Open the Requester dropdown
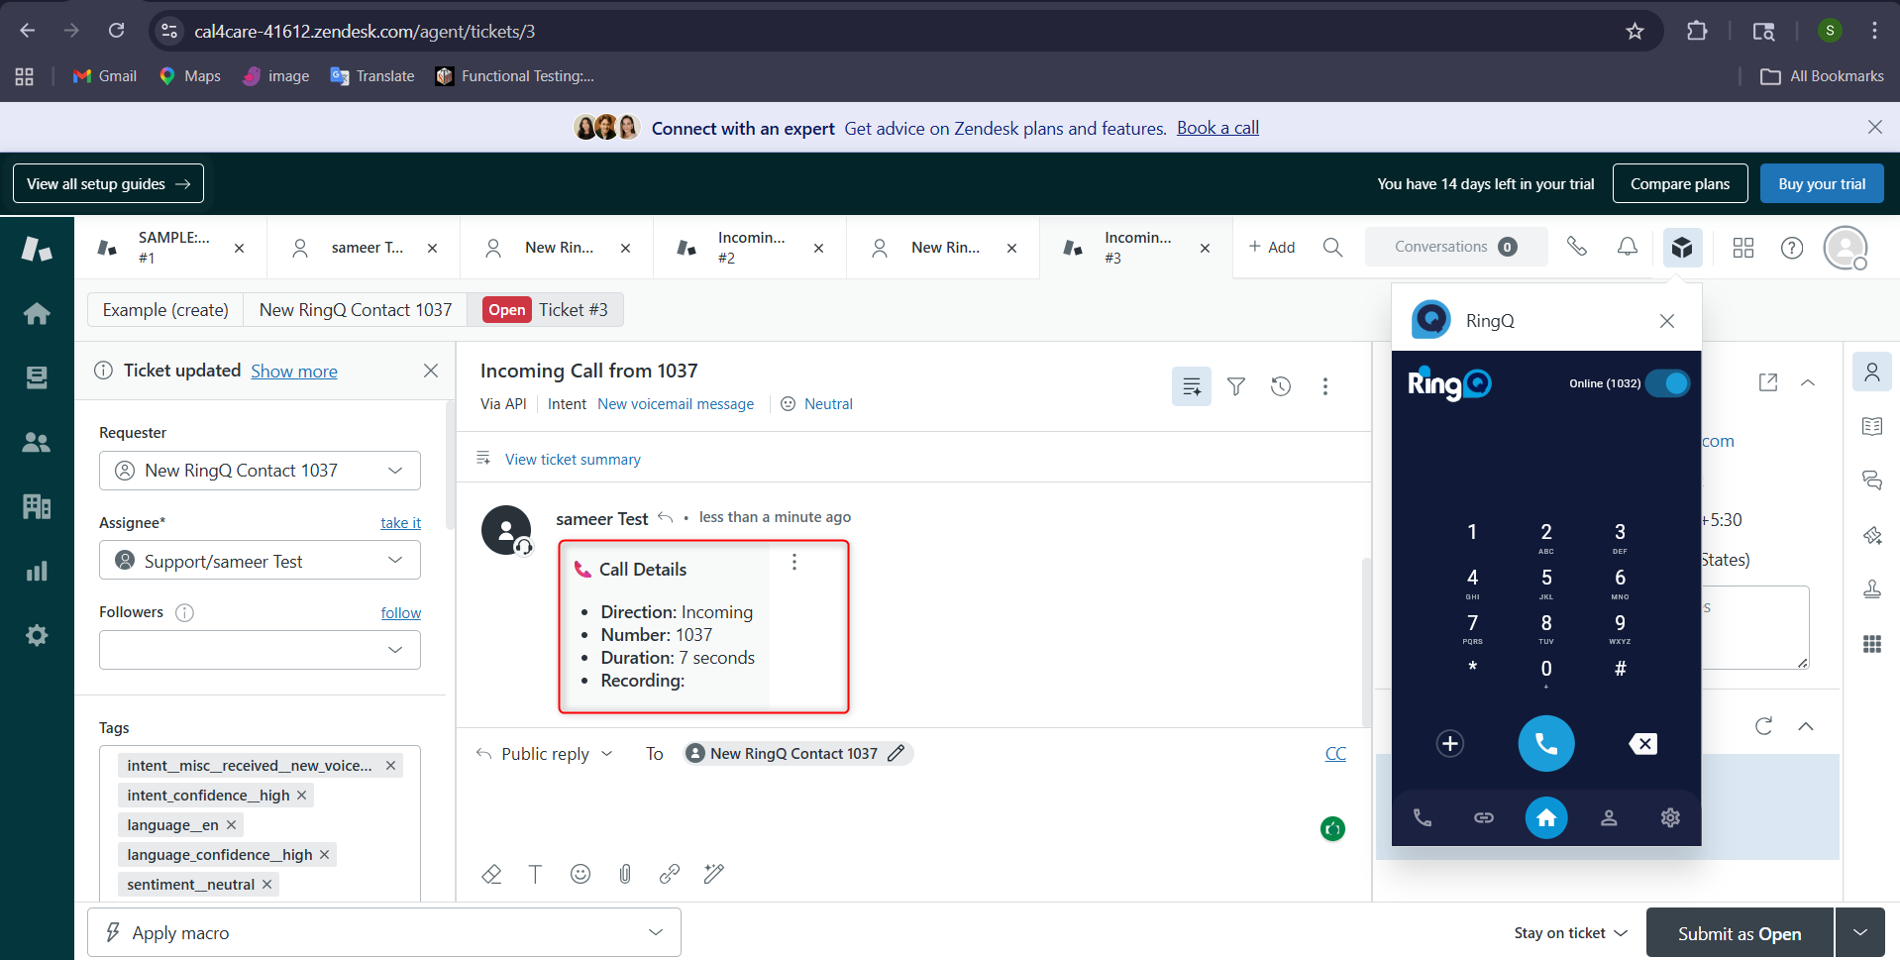This screenshot has height=960, width=1900. [260, 471]
